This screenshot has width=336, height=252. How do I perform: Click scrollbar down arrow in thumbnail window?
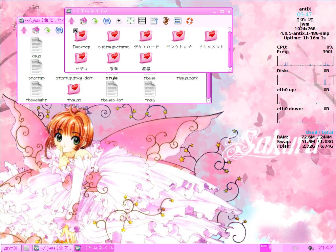click(x=230, y=70)
